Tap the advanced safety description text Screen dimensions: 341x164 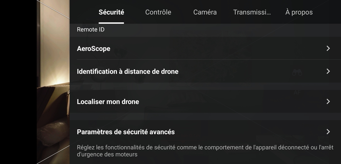tap(205, 151)
